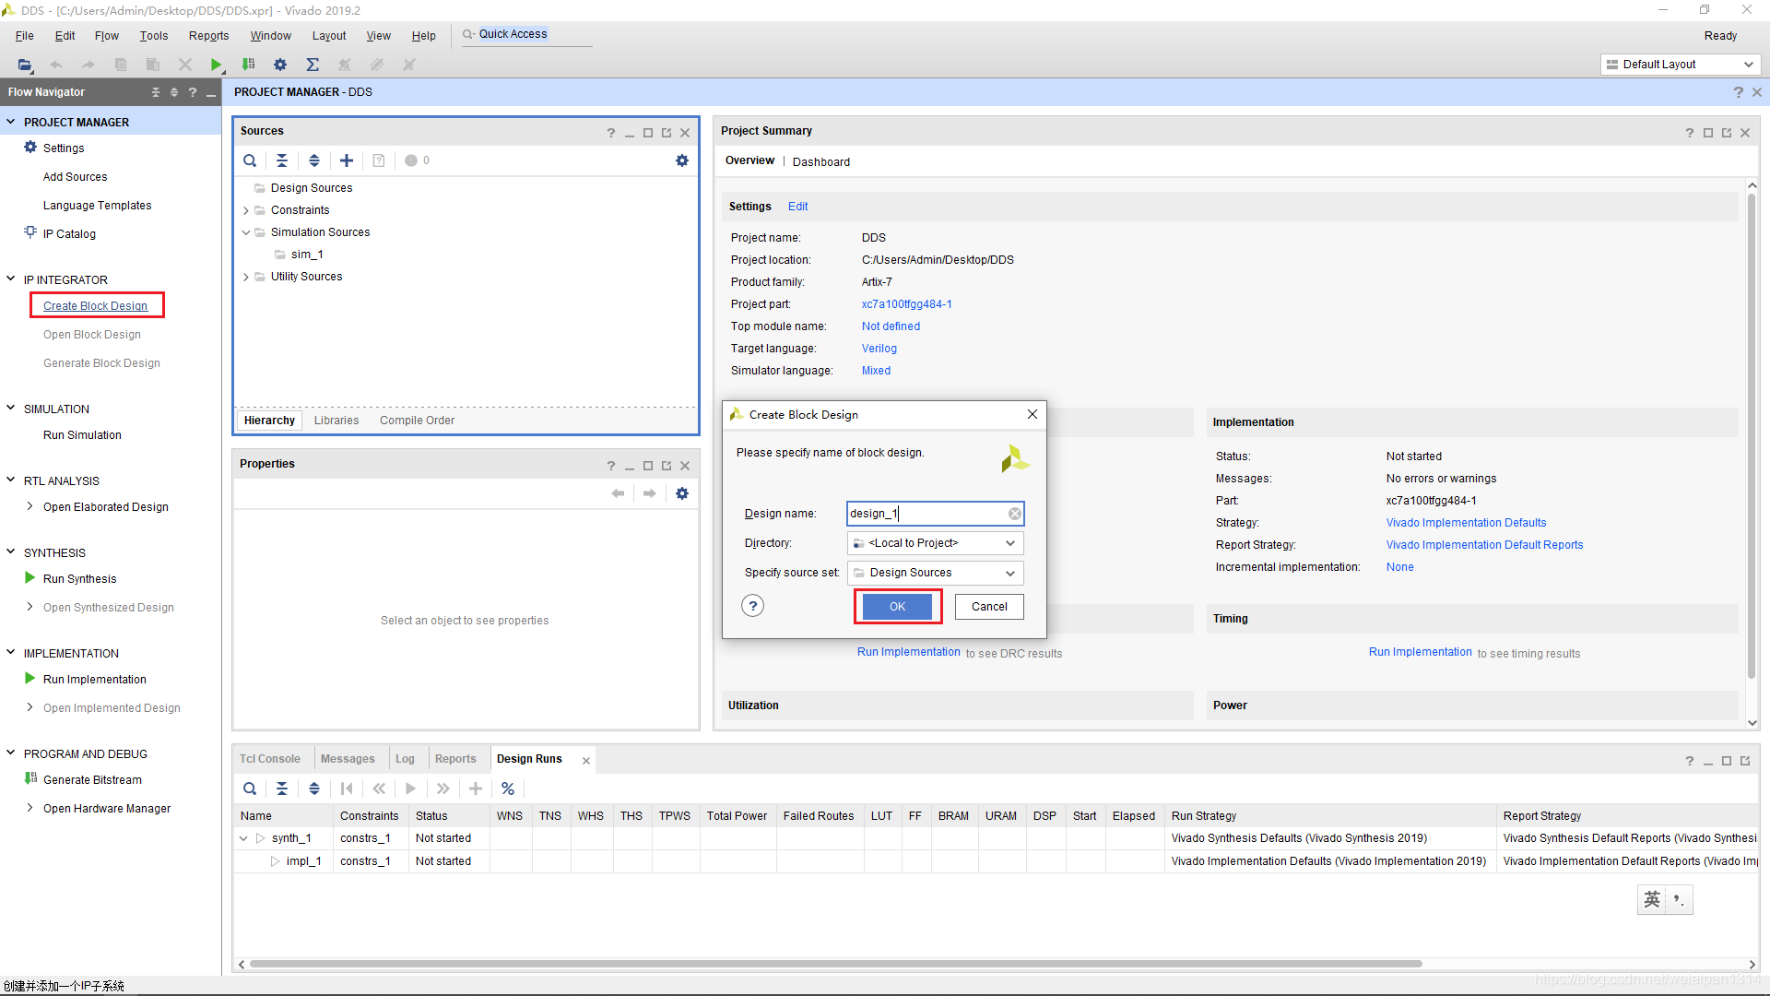Switch to the Tcl Console tab

pos(270,759)
